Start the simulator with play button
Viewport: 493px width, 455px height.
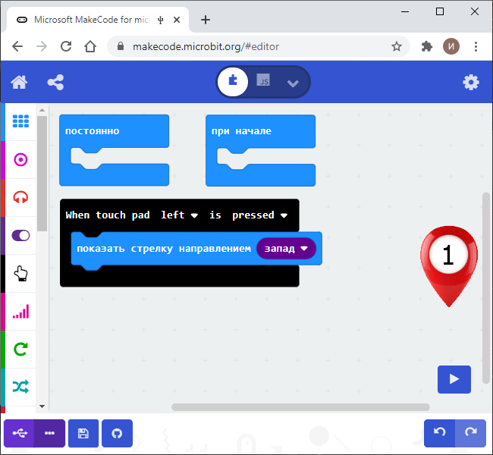pyautogui.click(x=454, y=379)
